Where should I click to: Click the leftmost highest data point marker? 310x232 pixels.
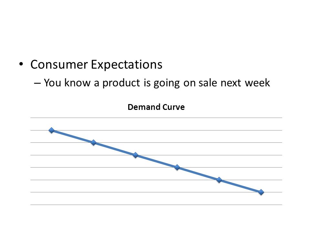[52, 130]
